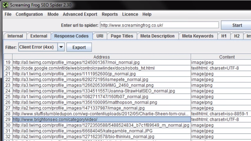Select the Response Codes tab
Screen dimensions: 251x141
coord(71,36)
